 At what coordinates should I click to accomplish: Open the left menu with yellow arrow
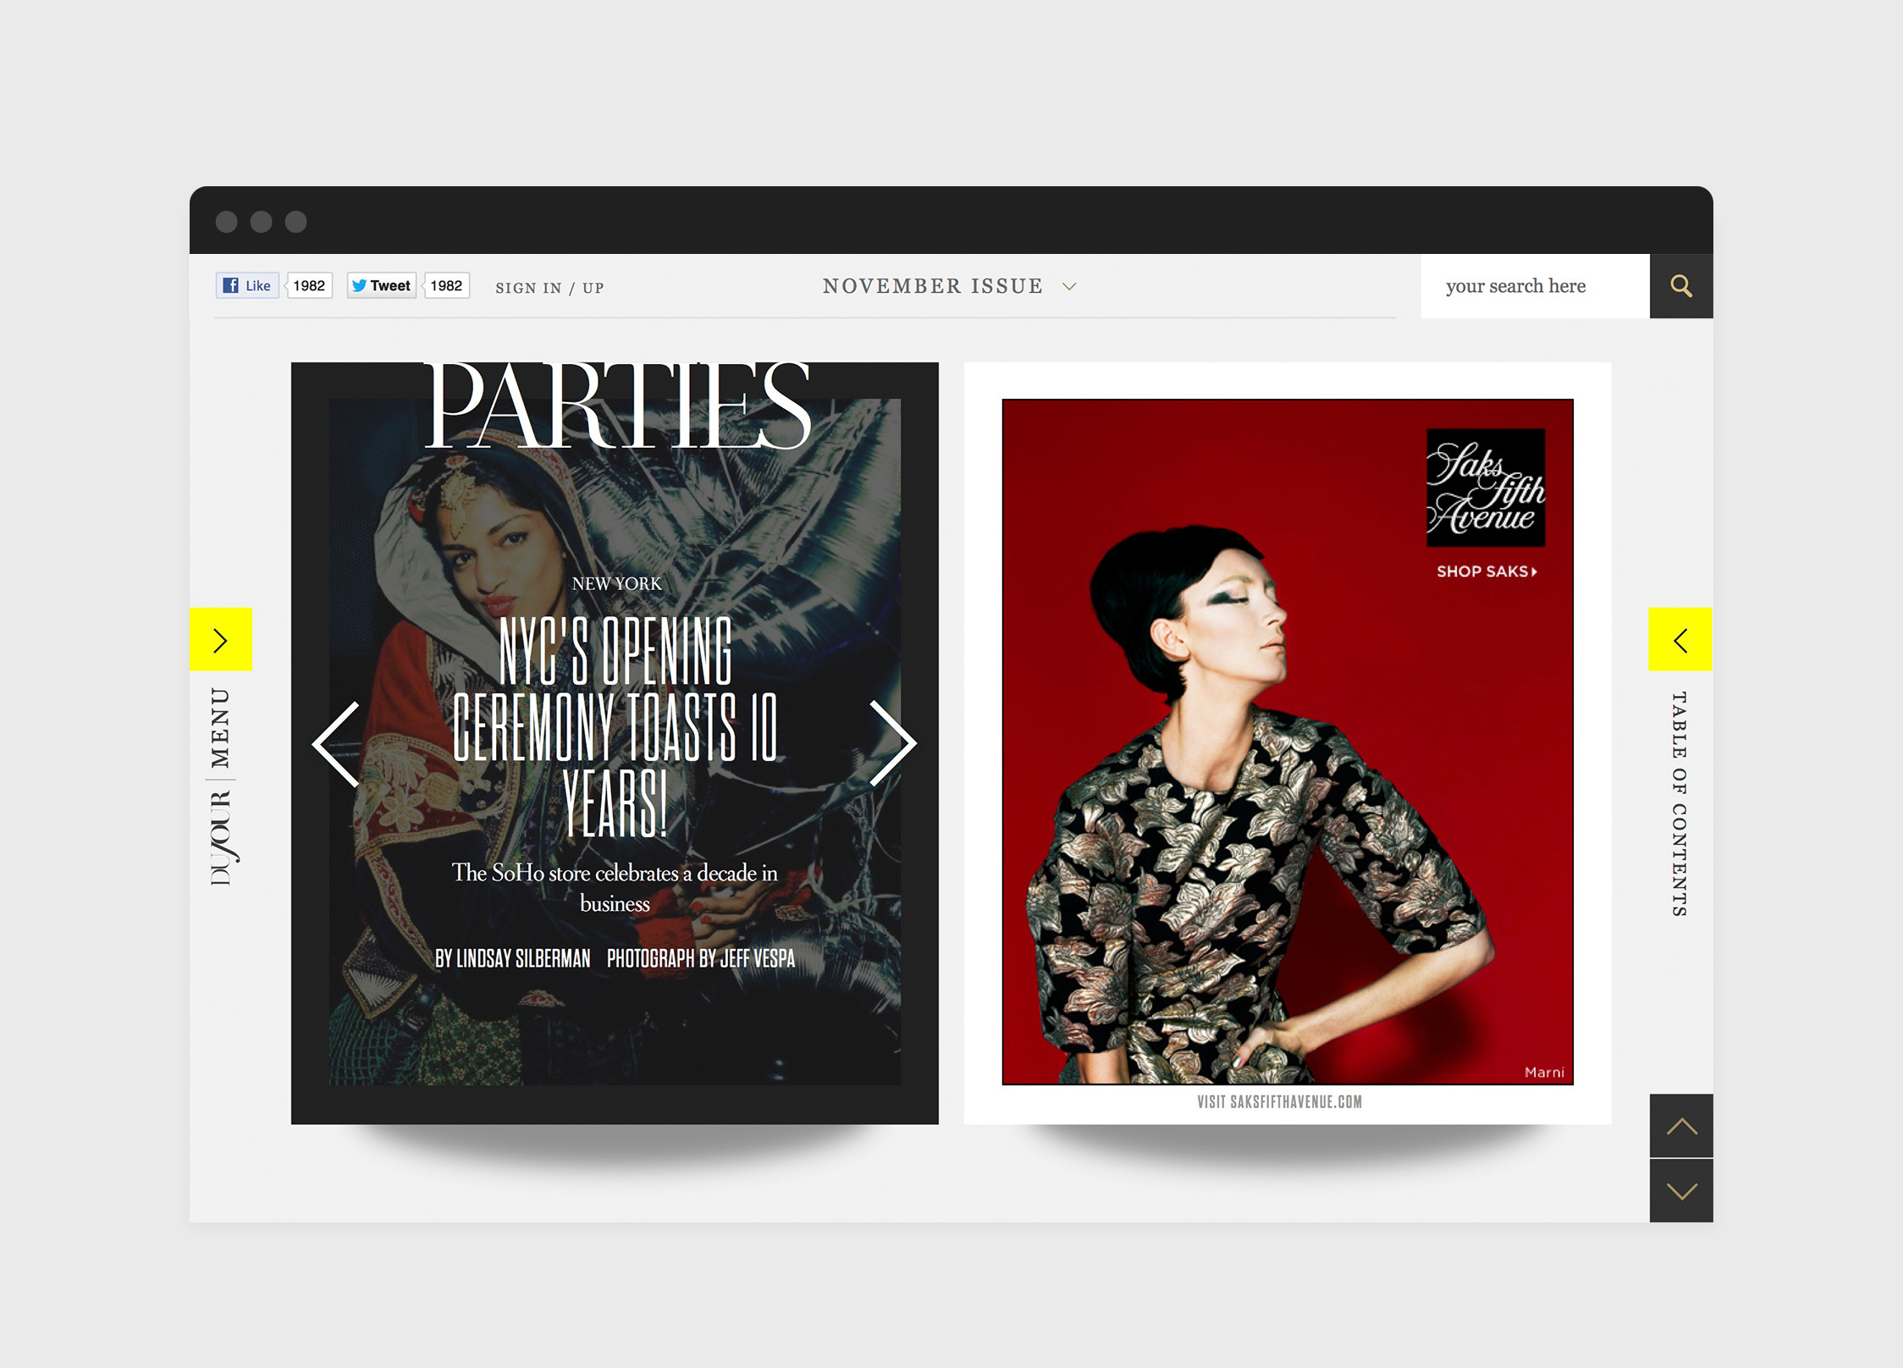click(x=220, y=640)
